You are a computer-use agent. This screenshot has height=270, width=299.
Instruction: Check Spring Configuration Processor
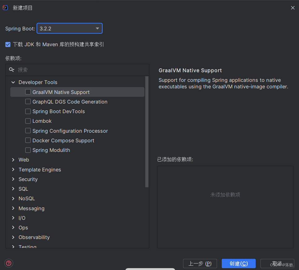pos(28,131)
